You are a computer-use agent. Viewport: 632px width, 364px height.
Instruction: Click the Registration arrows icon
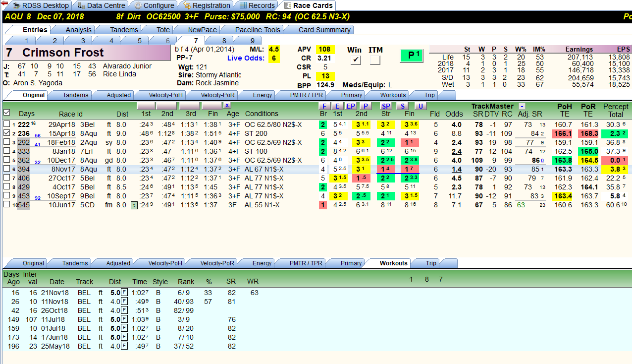pyautogui.click(x=187, y=5)
